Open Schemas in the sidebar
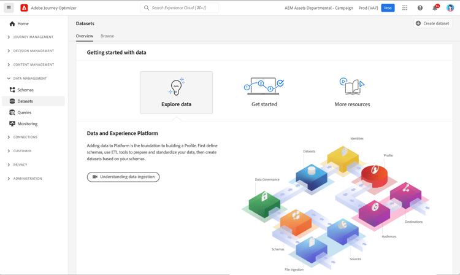The height and width of the screenshot is (275, 460). 26,90
